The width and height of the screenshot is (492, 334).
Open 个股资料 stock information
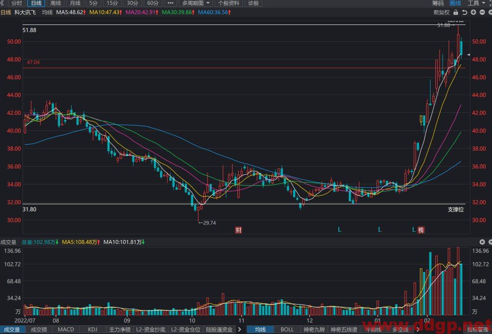click(x=228, y=3)
